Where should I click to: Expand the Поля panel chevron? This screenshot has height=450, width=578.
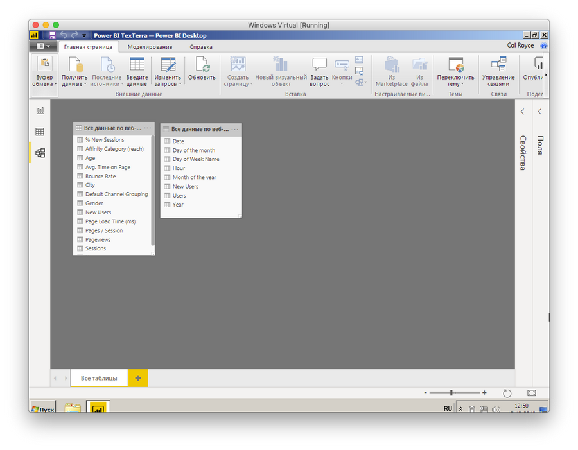(540, 112)
